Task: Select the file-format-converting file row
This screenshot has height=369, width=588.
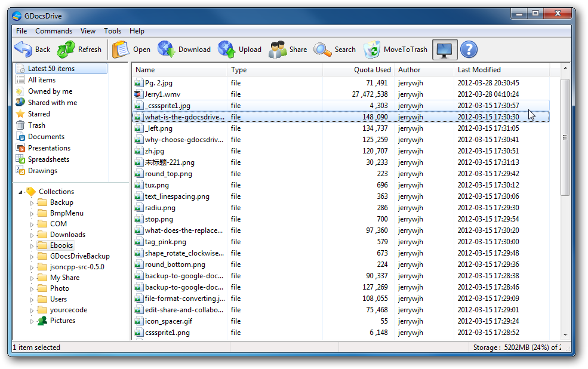Action: coord(341,299)
